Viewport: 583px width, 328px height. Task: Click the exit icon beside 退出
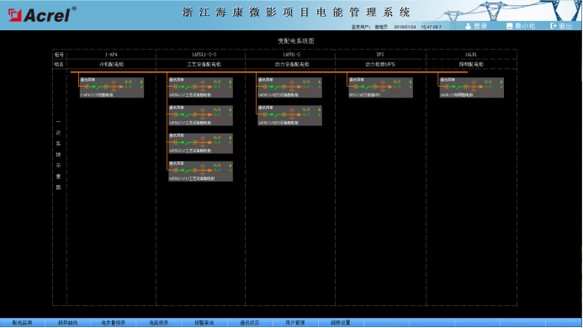[554, 26]
